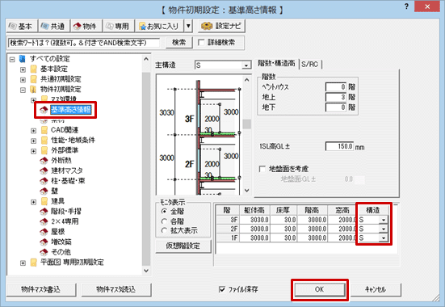Open the 3F 構造 dropdown arrow
Screen dimensions: 445x307
pos(384,220)
